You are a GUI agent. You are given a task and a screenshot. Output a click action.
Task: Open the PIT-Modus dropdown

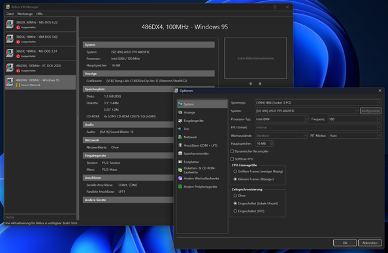pyautogui.click(x=355, y=136)
